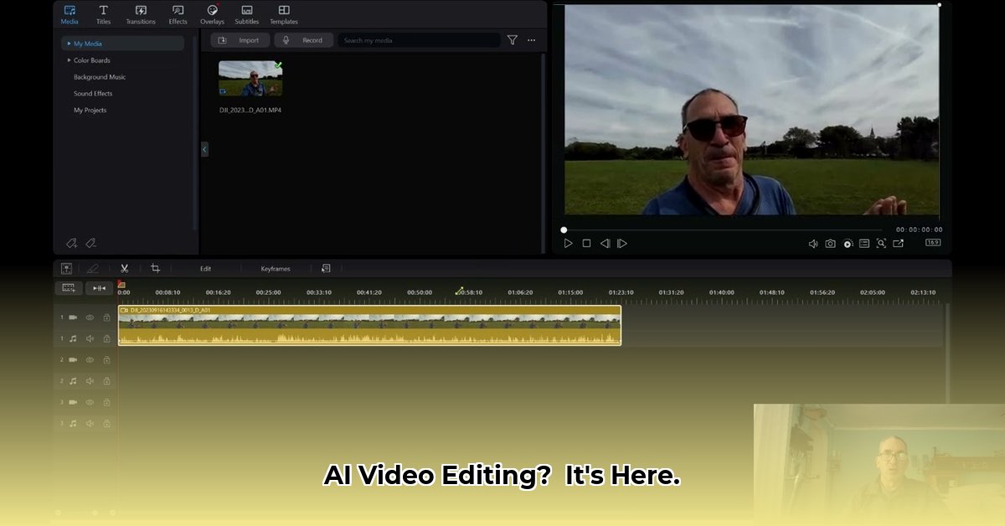Click the add tag icon in media sidebar

tap(72, 244)
